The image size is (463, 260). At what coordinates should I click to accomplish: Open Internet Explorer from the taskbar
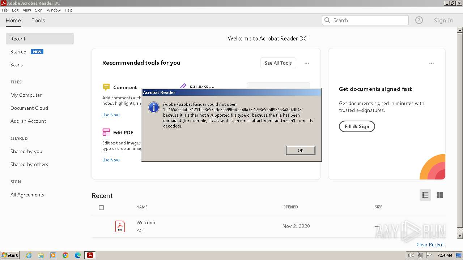click(x=29, y=255)
